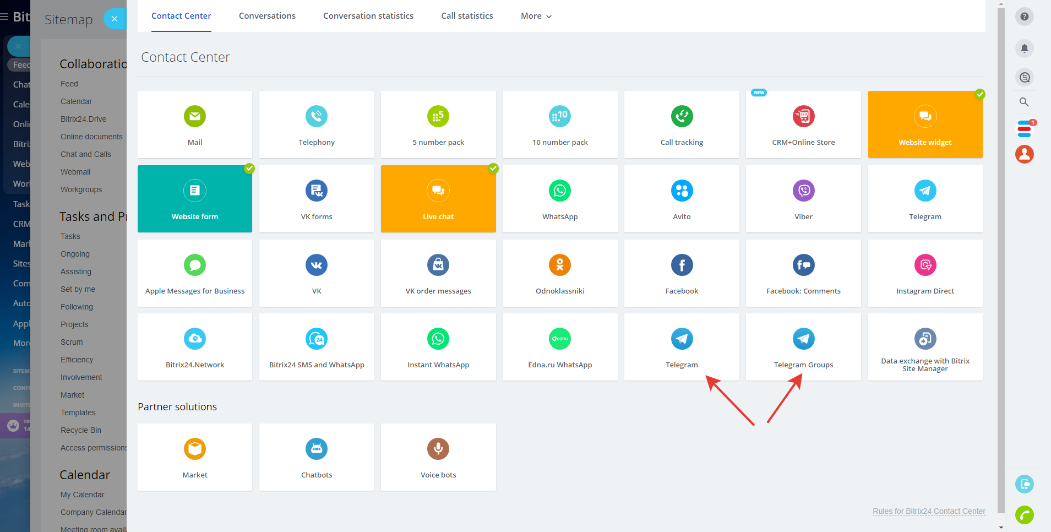Select the enabled Website form tile
The image size is (1051, 532).
pyautogui.click(x=195, y=199)
